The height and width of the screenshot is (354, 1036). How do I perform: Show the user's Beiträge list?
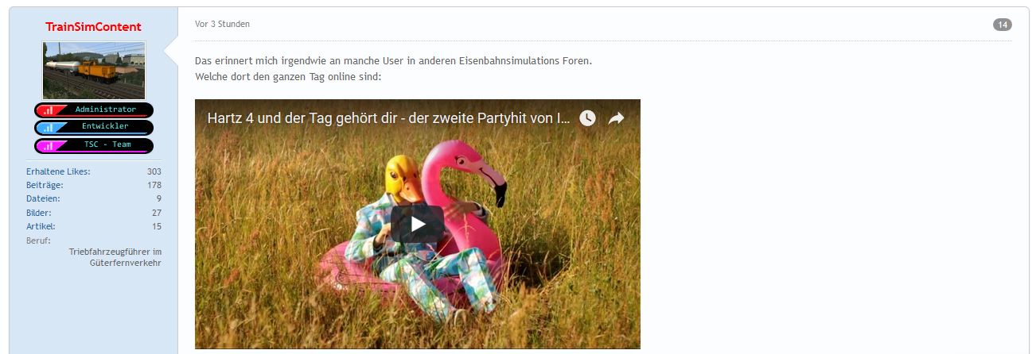[45, 185]
